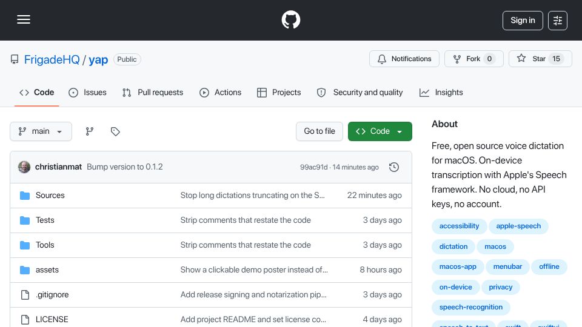The height and width of the screenshot is (327, 582).
Task: Click the fork count 0
Action: [489, 59]
